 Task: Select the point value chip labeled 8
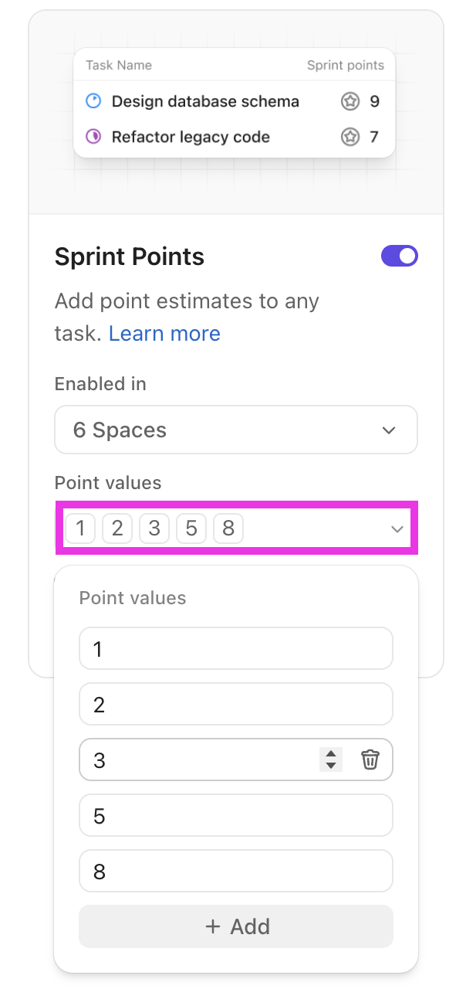point(228,528)
